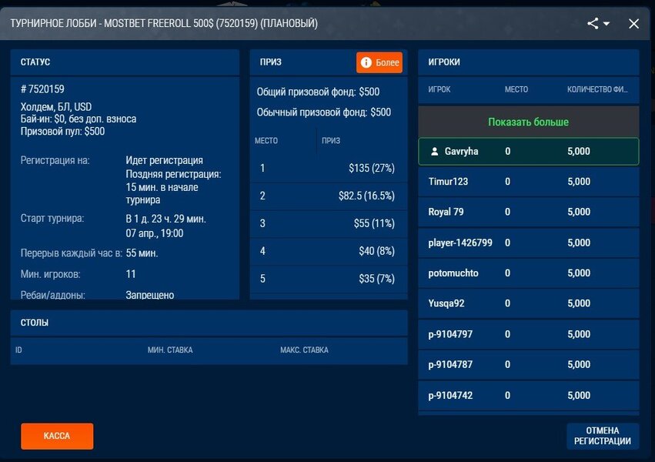Sort by КОЛИЧЕСТВО ФИШЕК column header

pos(597,89)
